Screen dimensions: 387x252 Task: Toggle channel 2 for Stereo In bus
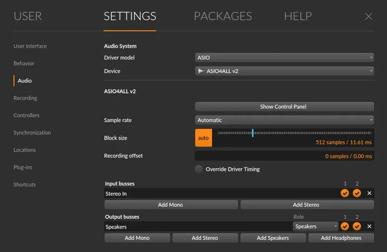pyautogui.click(x=357, y=193)
